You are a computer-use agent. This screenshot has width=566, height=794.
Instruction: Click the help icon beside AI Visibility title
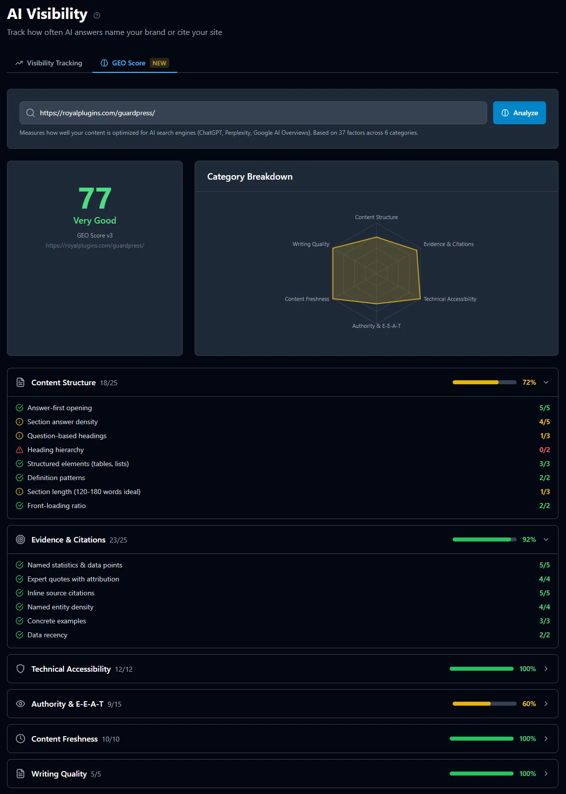click(x=97, y=15)
